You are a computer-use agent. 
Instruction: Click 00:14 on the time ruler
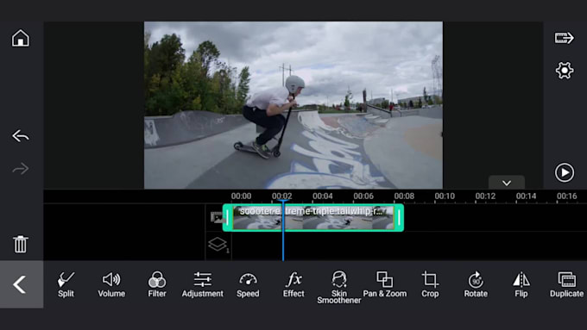point(526,196)
